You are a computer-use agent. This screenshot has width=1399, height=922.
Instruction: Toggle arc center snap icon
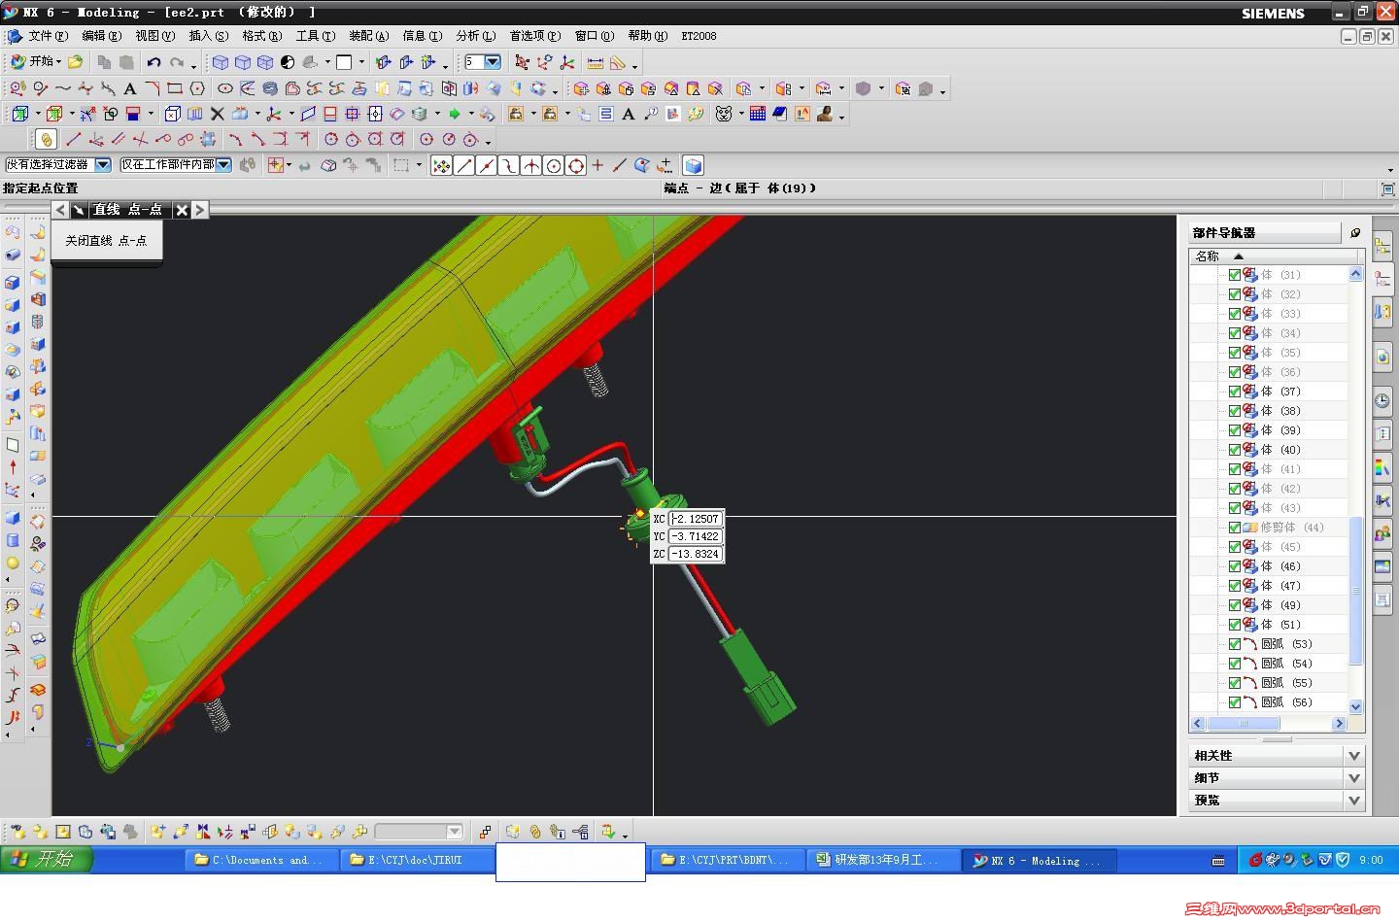coord(554,165)
